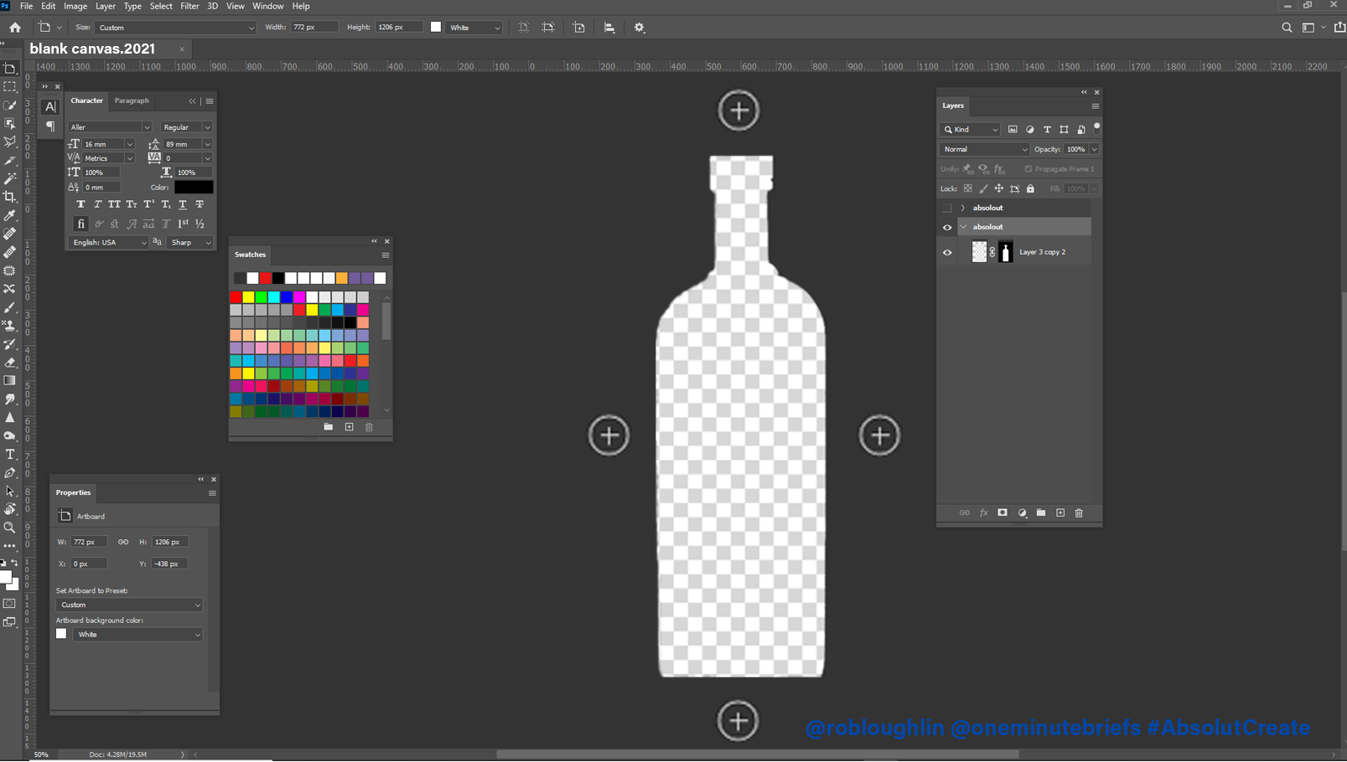Viewport: 1347px width, 762px height.
Task: Select the Clone Stamp tool
Action: (x=10, y=326)
